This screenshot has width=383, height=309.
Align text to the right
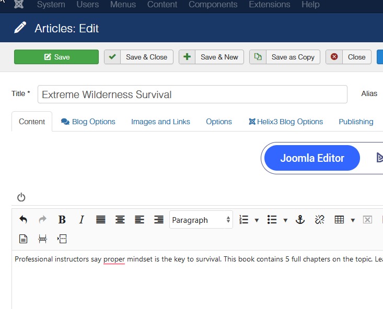click(159, 220)
